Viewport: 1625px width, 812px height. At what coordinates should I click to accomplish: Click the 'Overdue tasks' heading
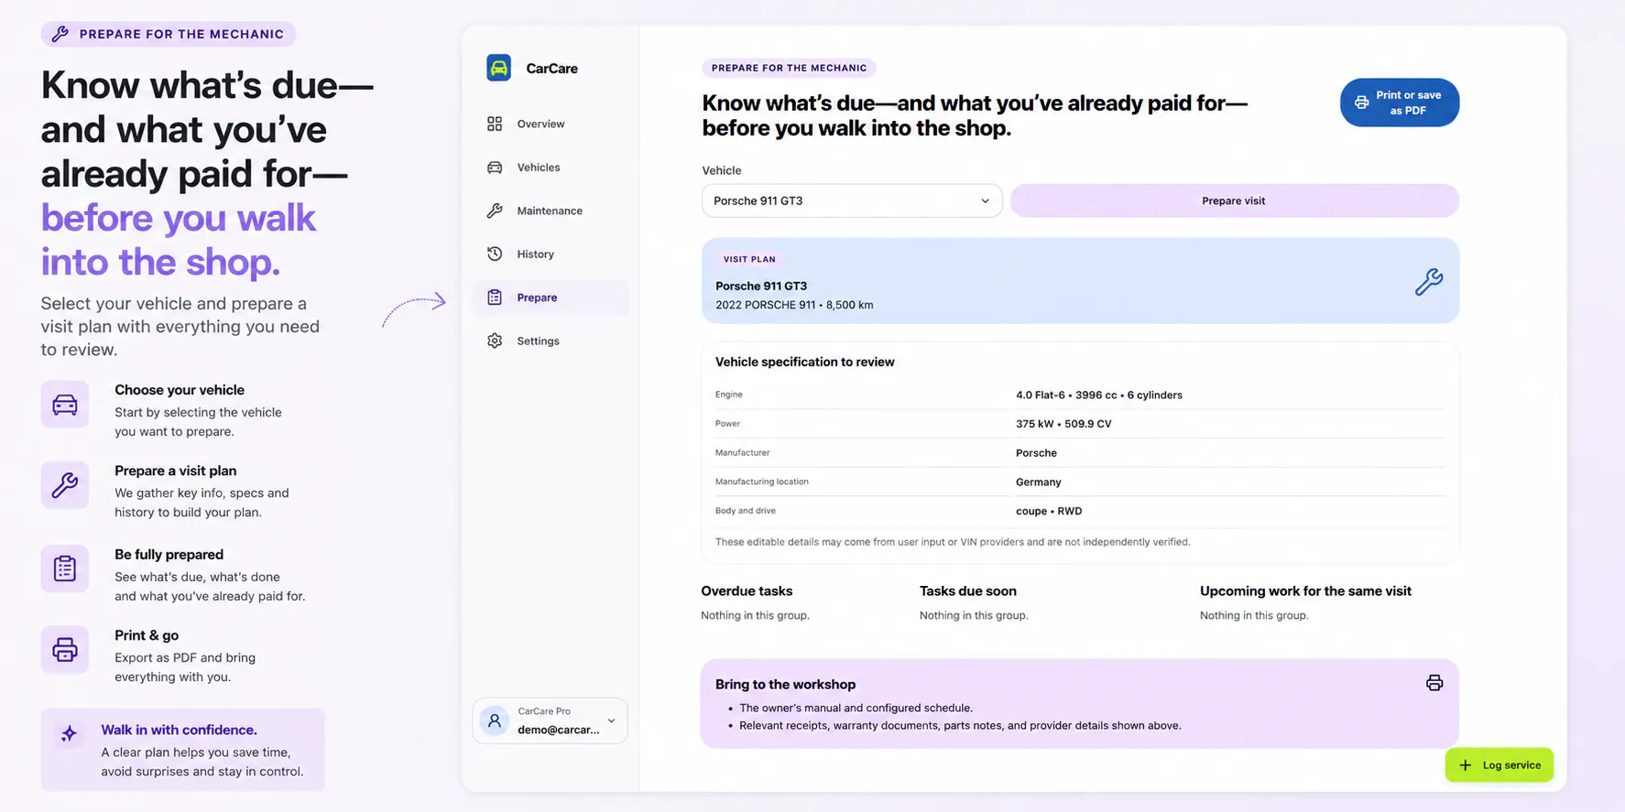pyautogui.click(x=747, y=591)
